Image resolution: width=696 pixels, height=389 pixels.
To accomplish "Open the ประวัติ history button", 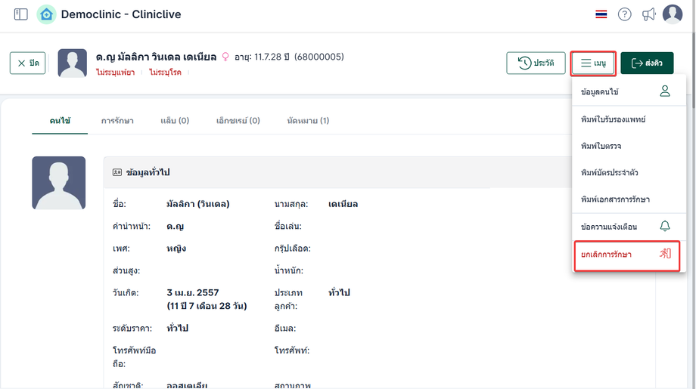I will pyautogui.click(x=536, y=63).
